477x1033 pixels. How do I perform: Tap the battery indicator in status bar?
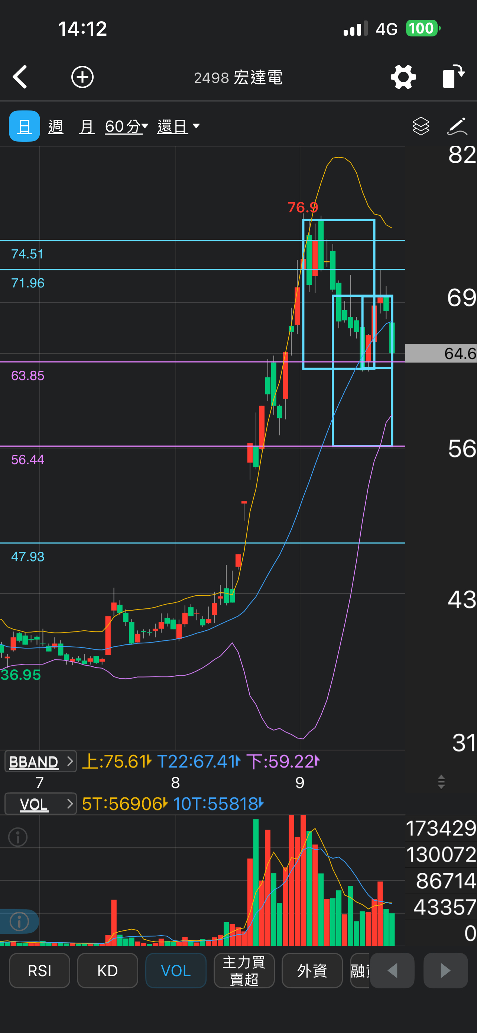tap(423, 29)
